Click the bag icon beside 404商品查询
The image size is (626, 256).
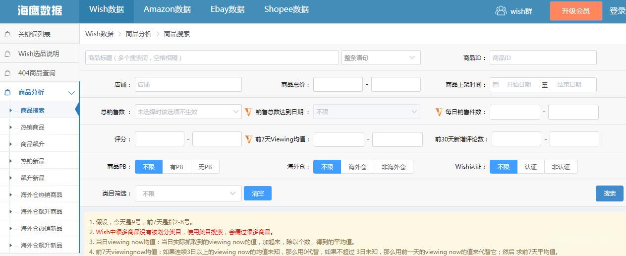coord(7,73)
